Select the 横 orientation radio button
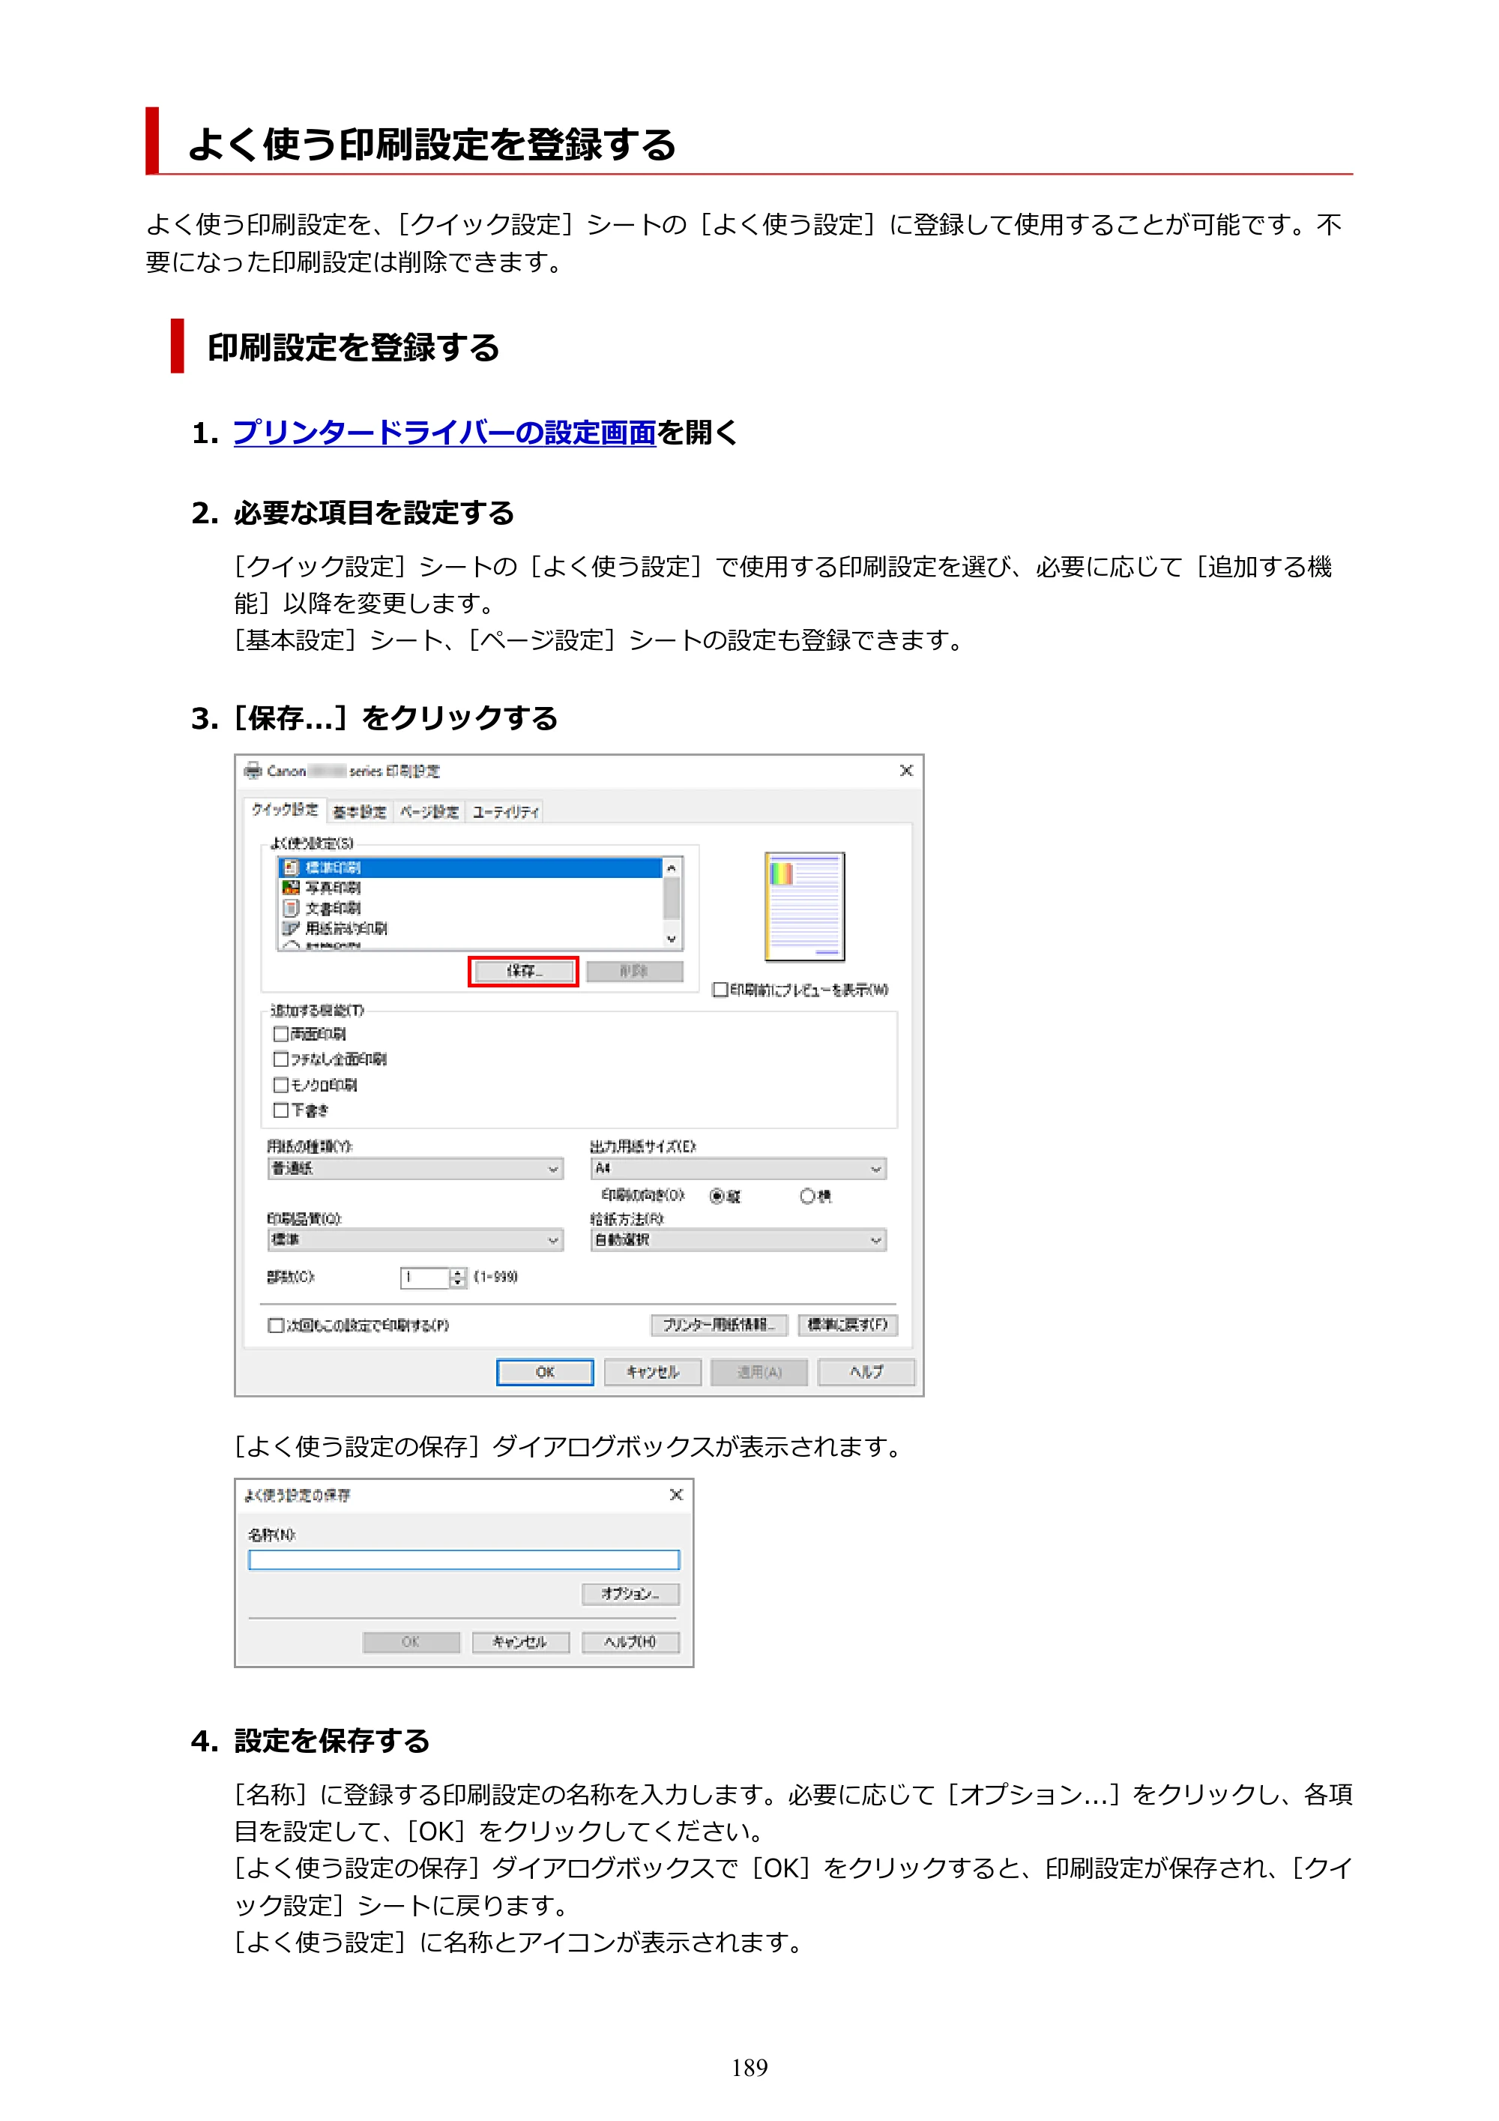The image size is (1499, 2121). (x=807, y=1197)
